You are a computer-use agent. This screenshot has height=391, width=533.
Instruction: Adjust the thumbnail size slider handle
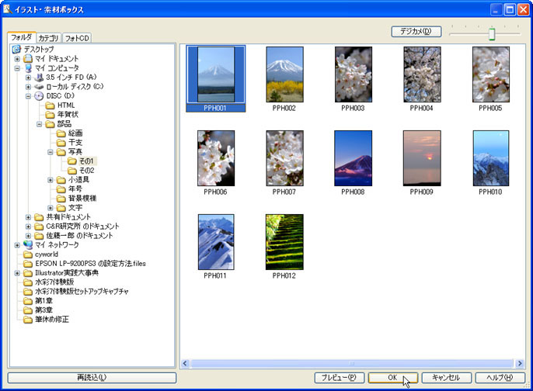point(491,33)
